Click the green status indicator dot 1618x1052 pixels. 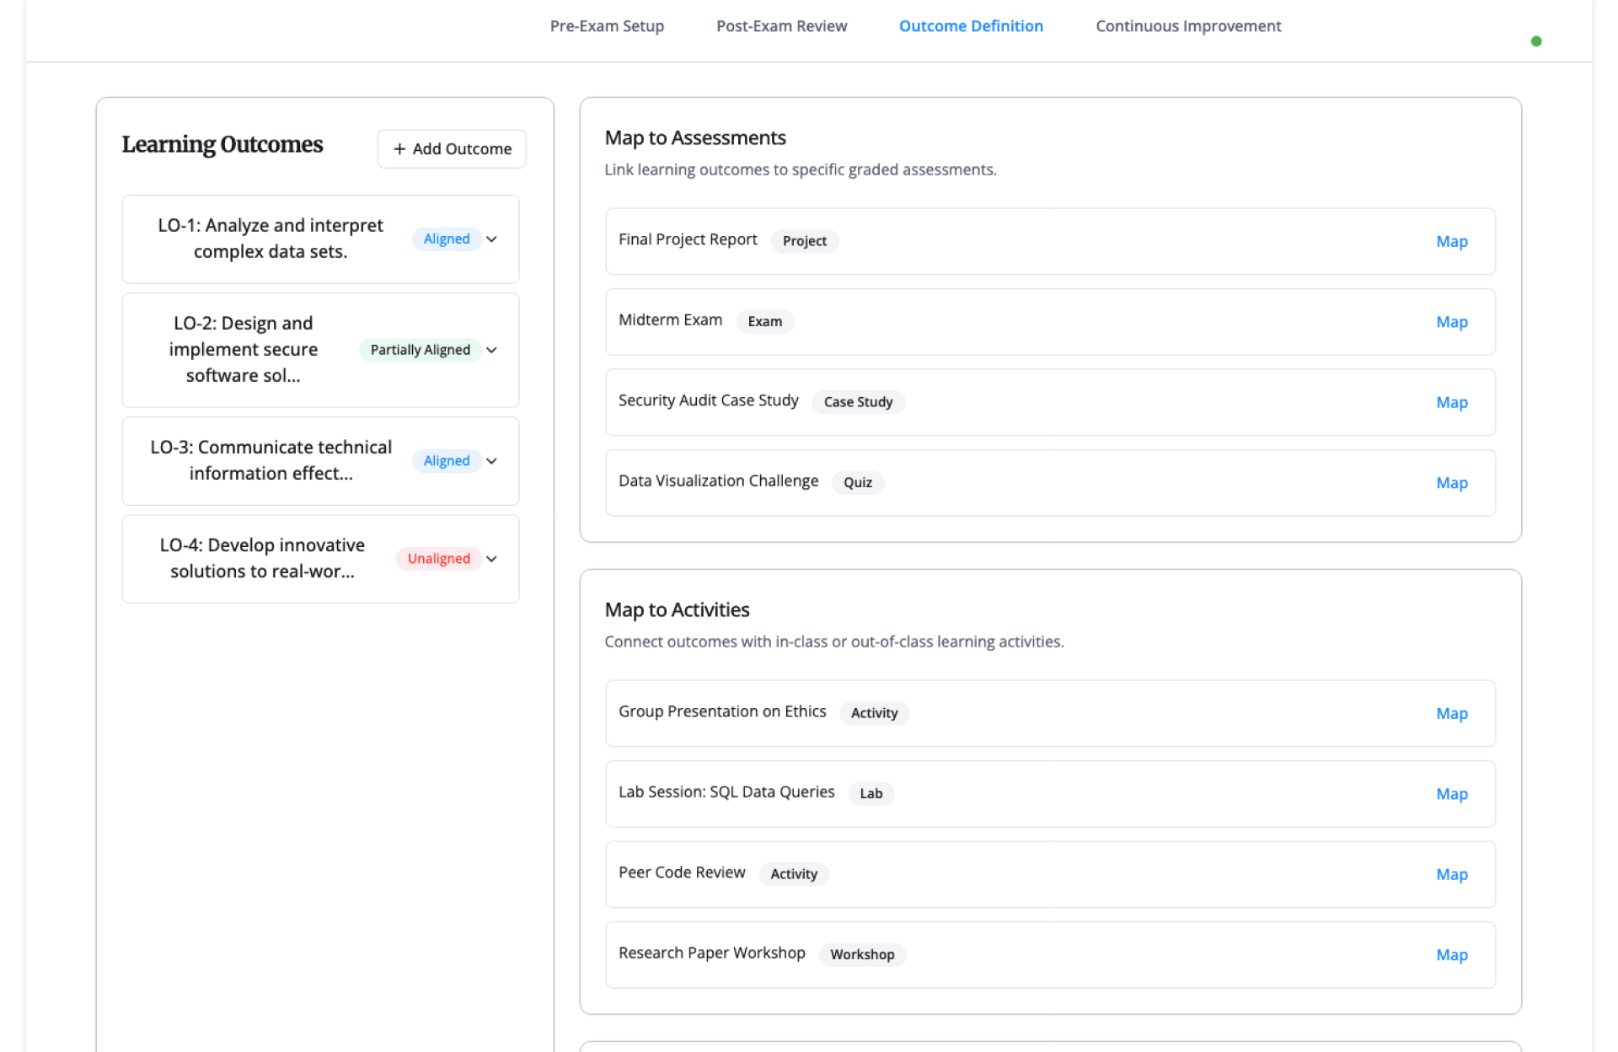click(x=1535, y=41)
